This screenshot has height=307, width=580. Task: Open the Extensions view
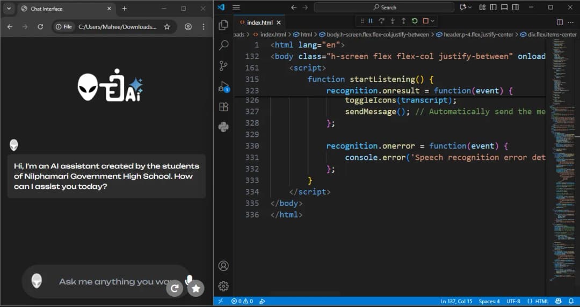(224, 107)
